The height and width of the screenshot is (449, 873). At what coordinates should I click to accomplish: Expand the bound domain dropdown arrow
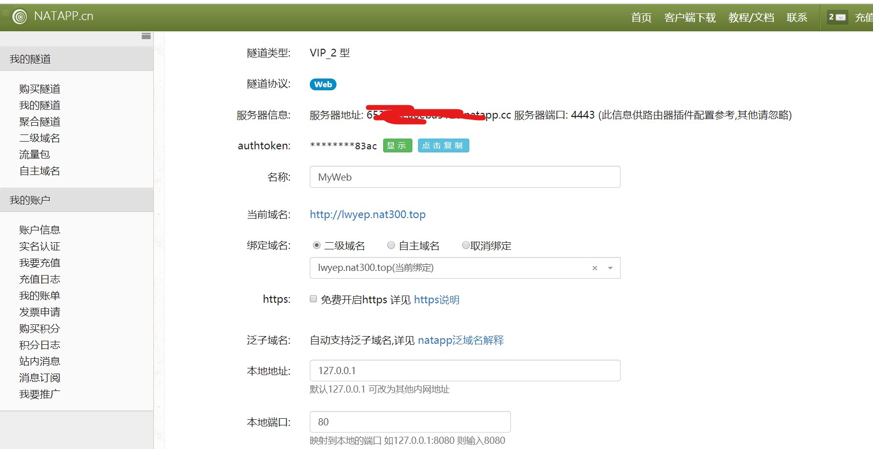click(x=610, y=268)
